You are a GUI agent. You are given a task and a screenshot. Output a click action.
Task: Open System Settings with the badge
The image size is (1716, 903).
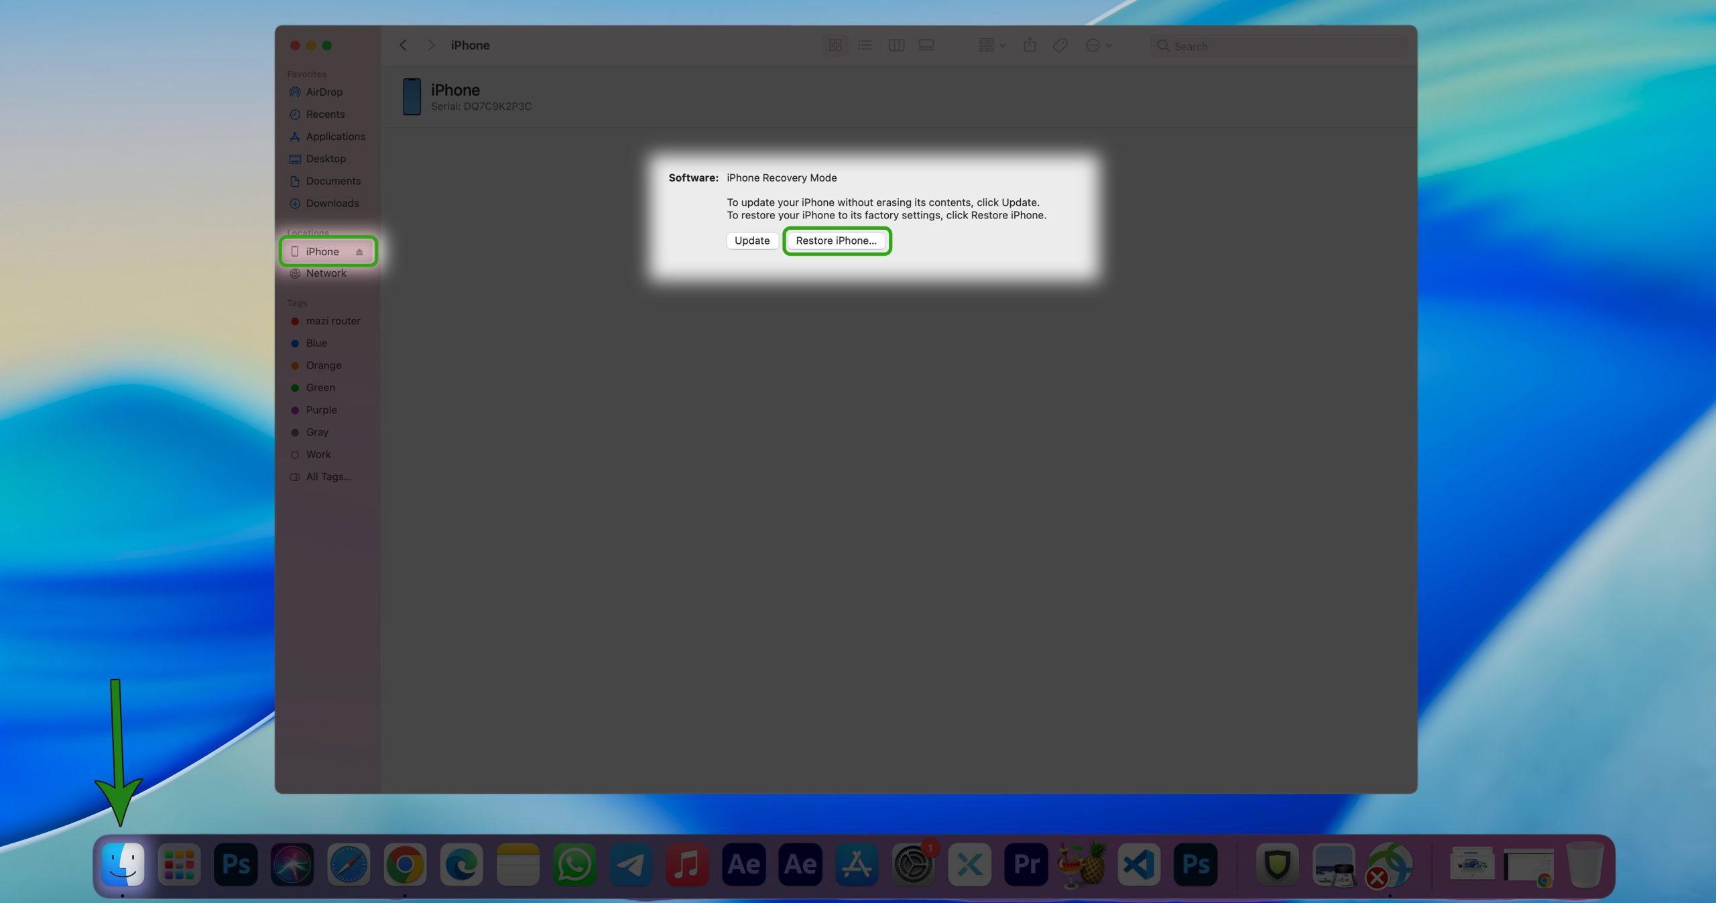click(913, 864)
